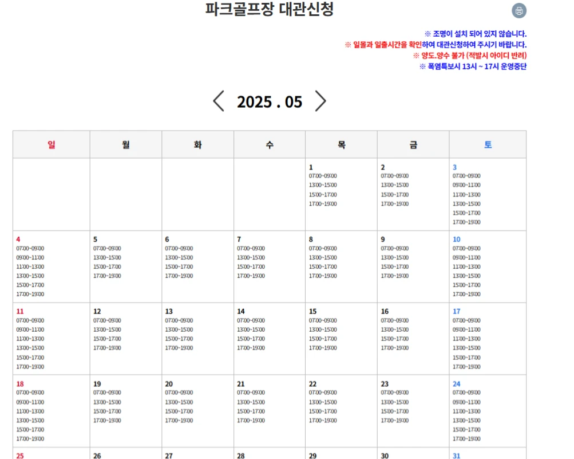This screenshot has height=459, width=574.
Task: Choose the 17:00~19:00 slot on May 17
Action: click(x=467, y=366)
